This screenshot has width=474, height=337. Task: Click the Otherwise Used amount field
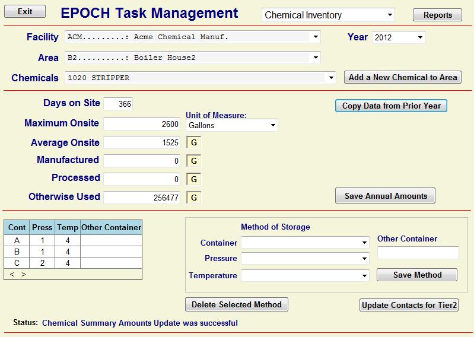click(142, 198)
